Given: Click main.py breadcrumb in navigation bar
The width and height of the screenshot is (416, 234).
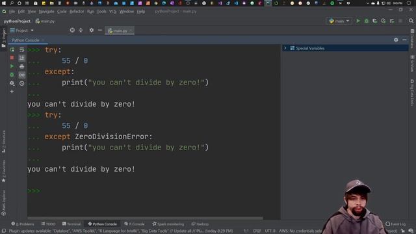Looking at the screenshot, I should click(45, 21).
